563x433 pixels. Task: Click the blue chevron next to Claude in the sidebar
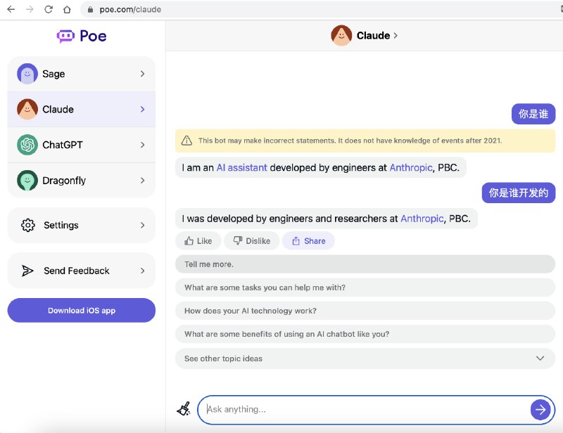point(143,110)
